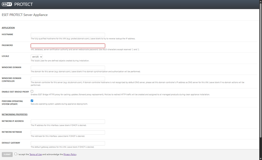This screenshot has height=160, width=262.
Task: Enable the ESET Bridge Proxy checkbox
Action: [x=32, y=91]
